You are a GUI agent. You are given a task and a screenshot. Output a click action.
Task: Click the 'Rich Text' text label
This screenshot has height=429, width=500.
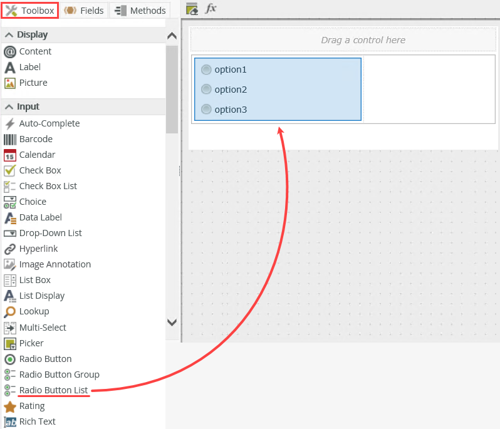coord(38,421)
